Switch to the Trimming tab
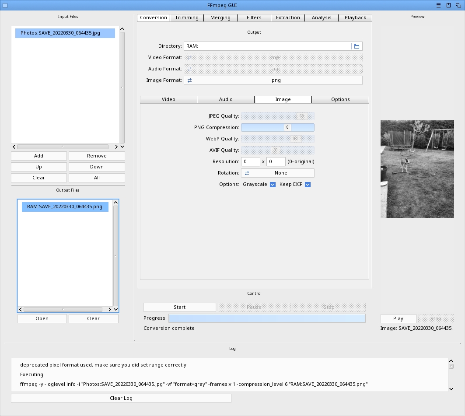The width and height of the screenshot is (465, 416). pyautogui.click(x=187, y=18)
